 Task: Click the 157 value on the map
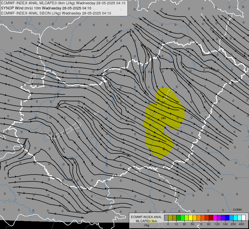[x=163, y=103]
